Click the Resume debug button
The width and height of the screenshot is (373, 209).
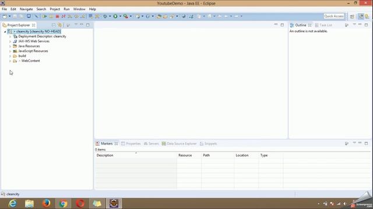click(44, 16)
